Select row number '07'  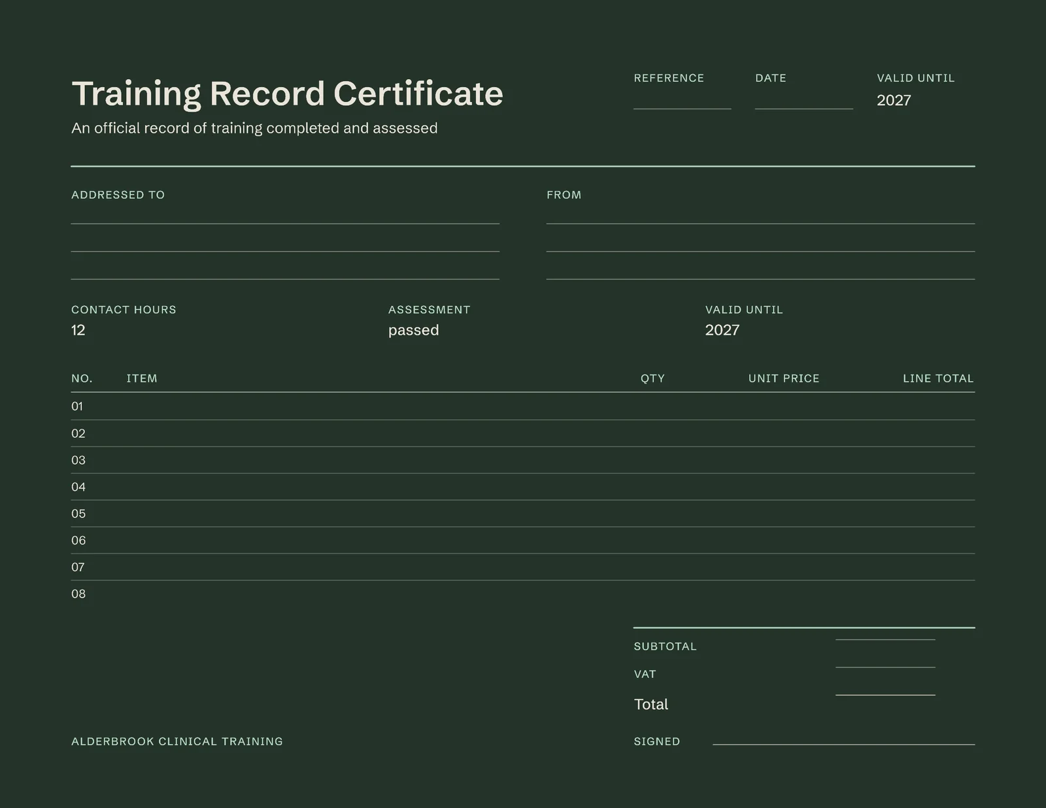pos(78,567)
